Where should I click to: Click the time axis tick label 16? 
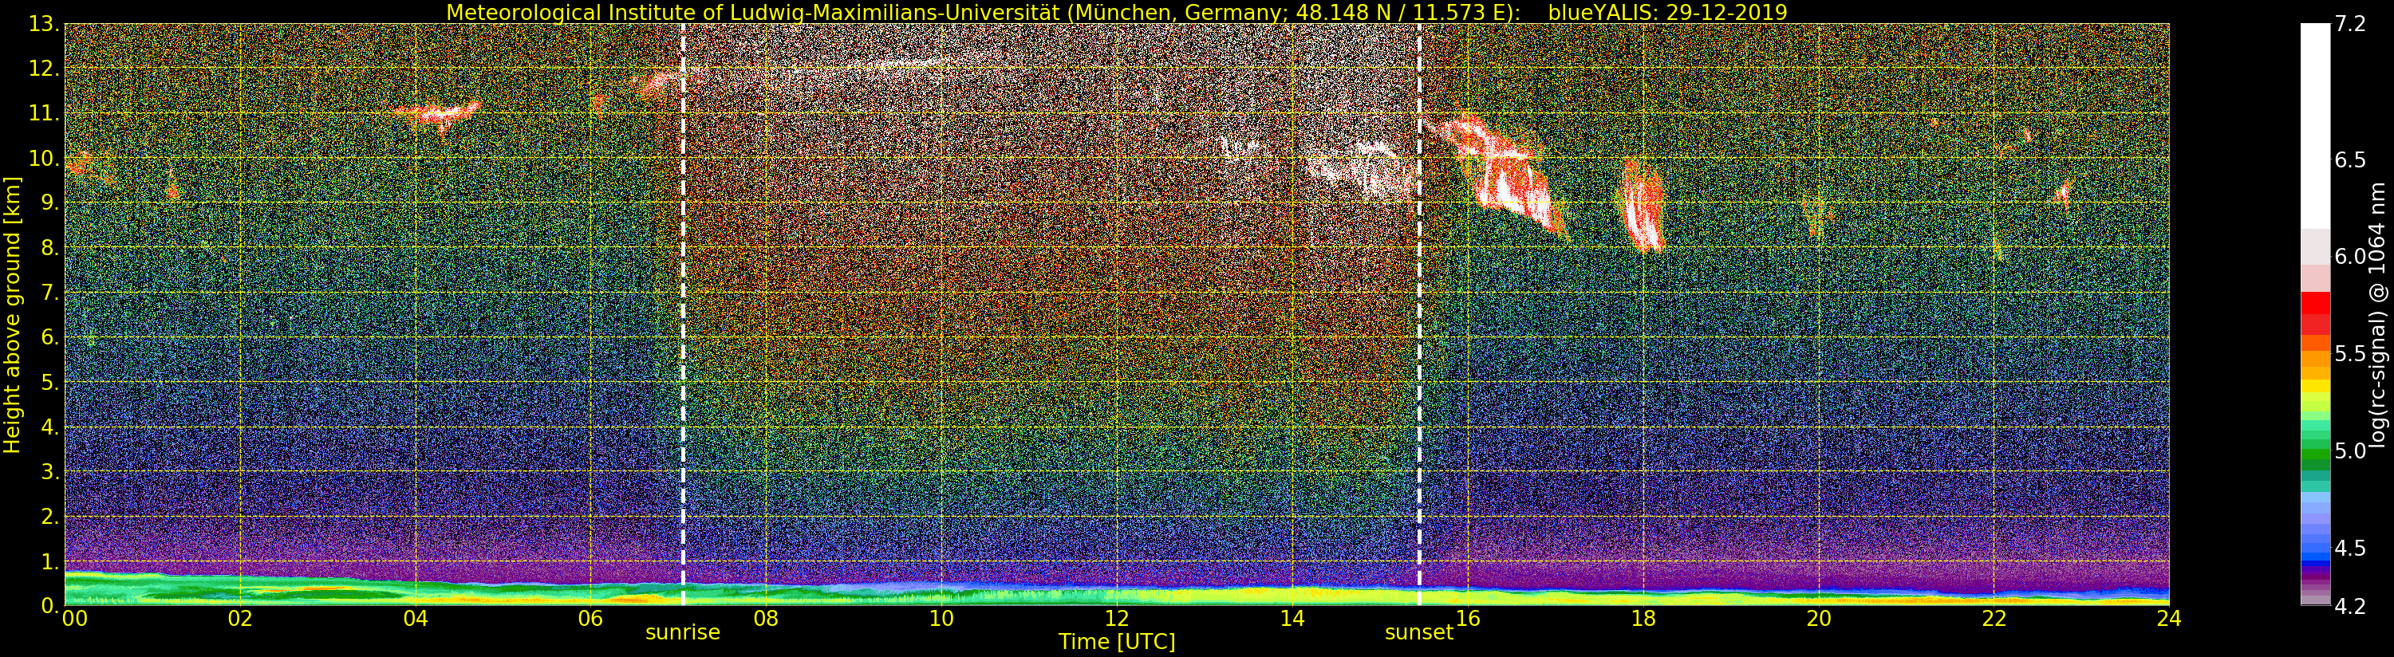pos(1469,619)
